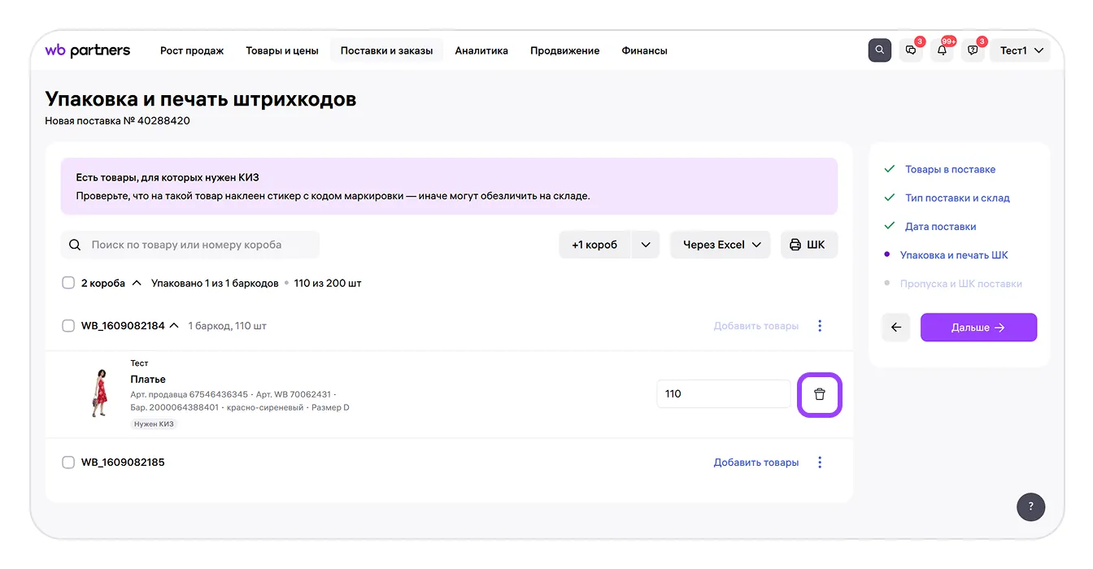Open the feedback question bubble icon
Viewport: 1093px width, 569px height.
[973, 50]
